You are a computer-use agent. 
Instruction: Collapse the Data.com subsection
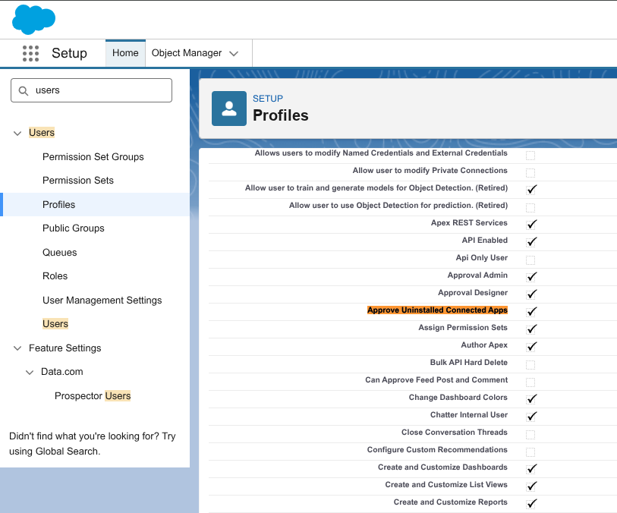[x=29, y=372]
